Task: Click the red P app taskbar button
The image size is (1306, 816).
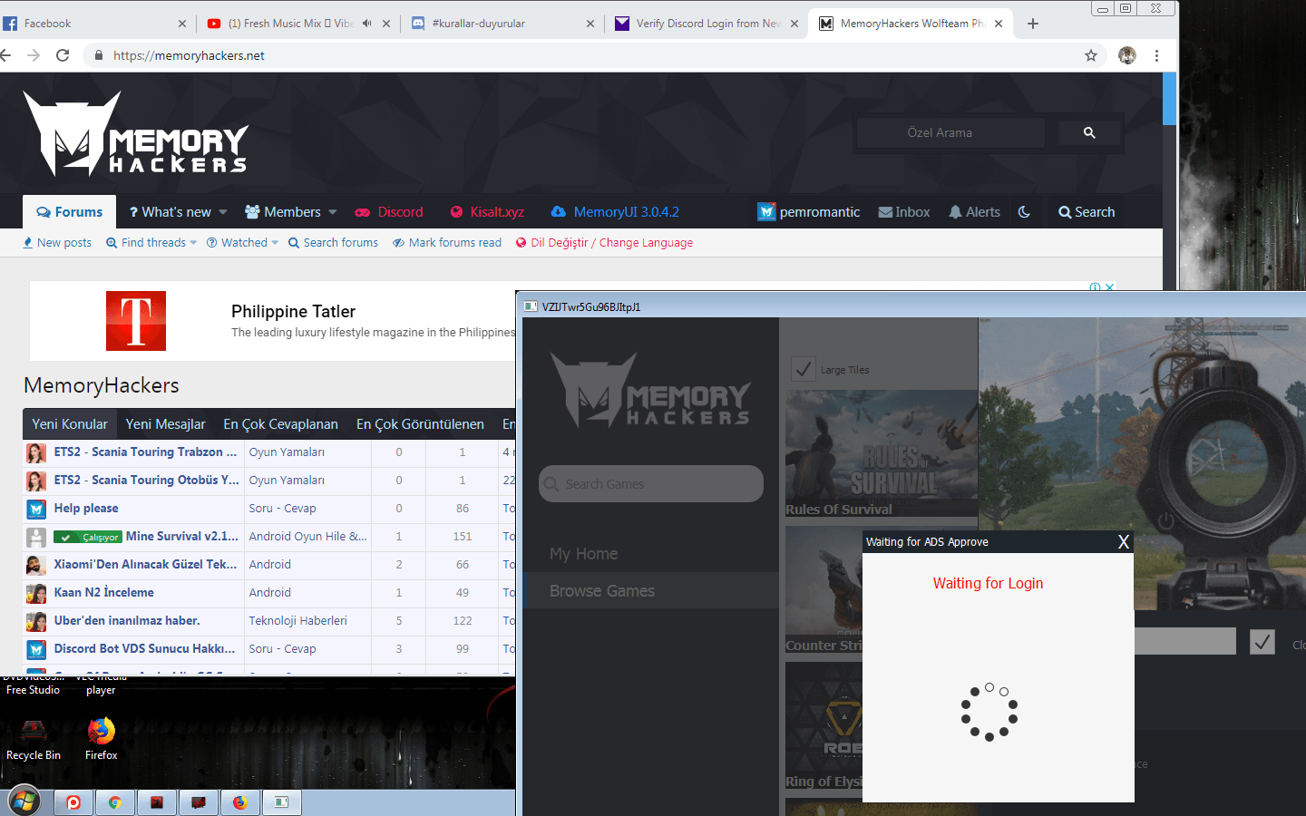Action: point(73,802)
